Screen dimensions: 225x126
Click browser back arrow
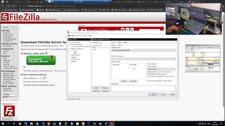click(3, 6)
